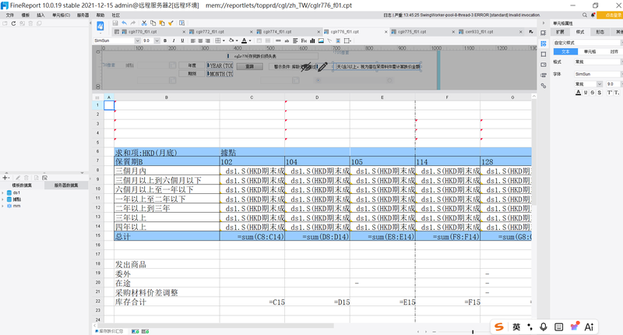Screen dimensions: 623x335
Task: Click the save icon in the toolbar
Action: (114, 23)
